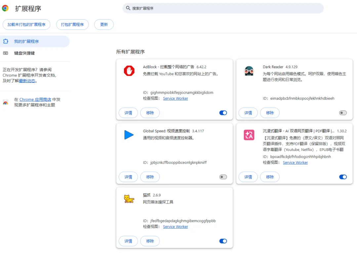The image size is (357, 253).
Task: Click the 通用的视频和音频速度控制器 description
Action: pos(169,138)
